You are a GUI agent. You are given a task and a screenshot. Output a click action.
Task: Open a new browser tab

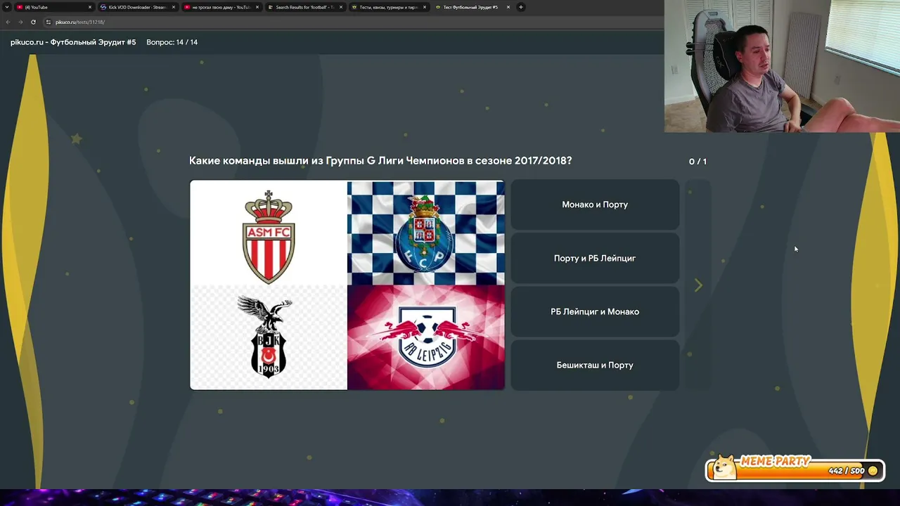[521, 7]
